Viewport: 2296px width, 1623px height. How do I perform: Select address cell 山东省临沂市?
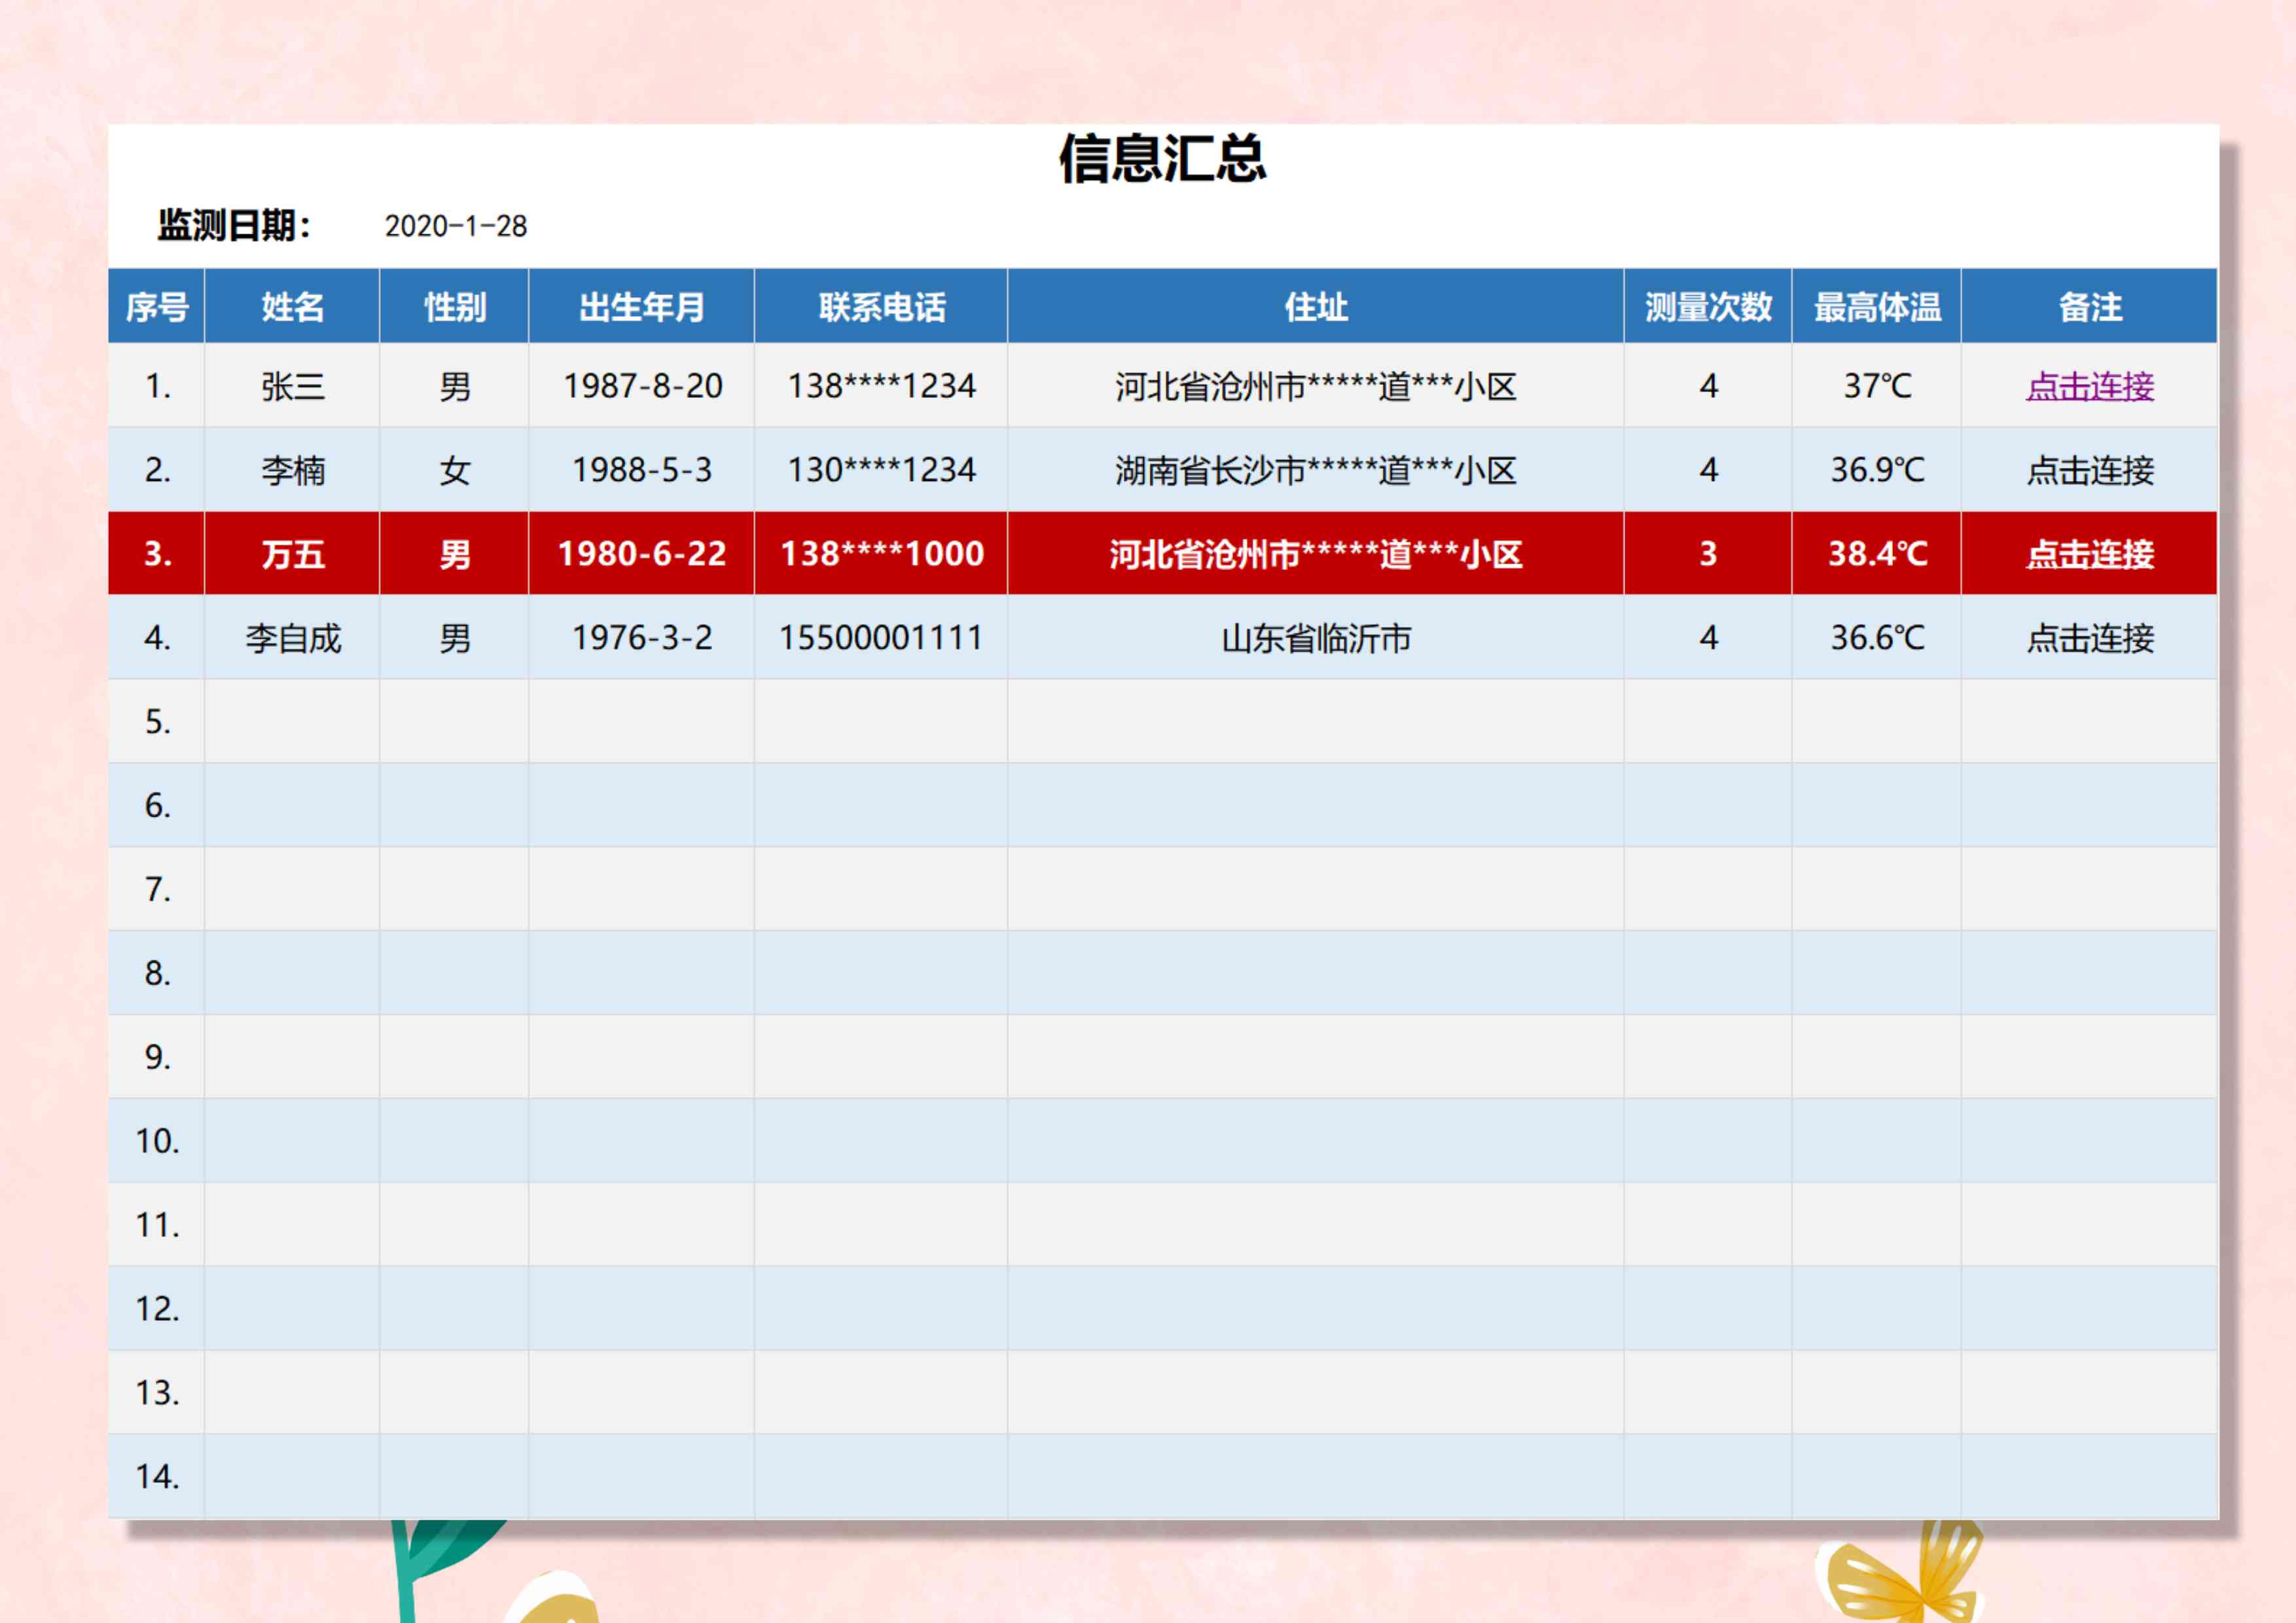tap(1315, 638)
